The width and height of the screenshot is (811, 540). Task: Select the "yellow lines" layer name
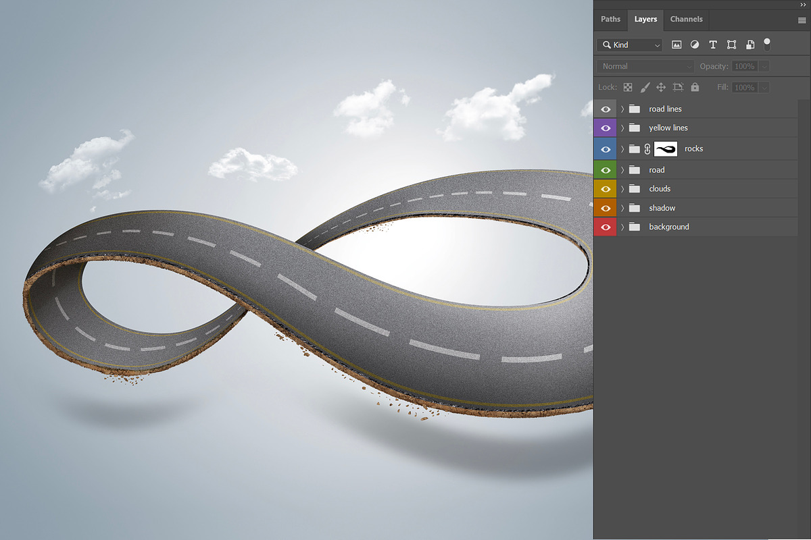[668, 128]
